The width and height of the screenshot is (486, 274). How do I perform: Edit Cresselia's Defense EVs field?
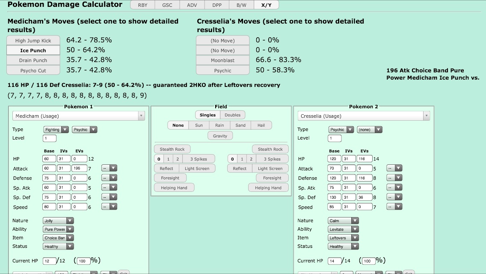(x=364, y=178)
